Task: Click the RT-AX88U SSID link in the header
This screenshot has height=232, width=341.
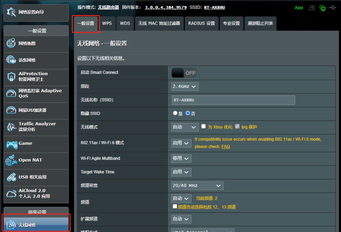Action: [215, 8]
